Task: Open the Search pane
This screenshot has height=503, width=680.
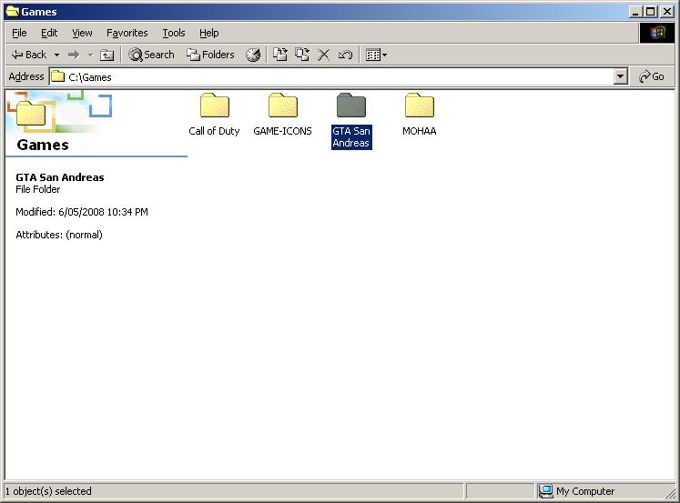Action: point(151,55)
